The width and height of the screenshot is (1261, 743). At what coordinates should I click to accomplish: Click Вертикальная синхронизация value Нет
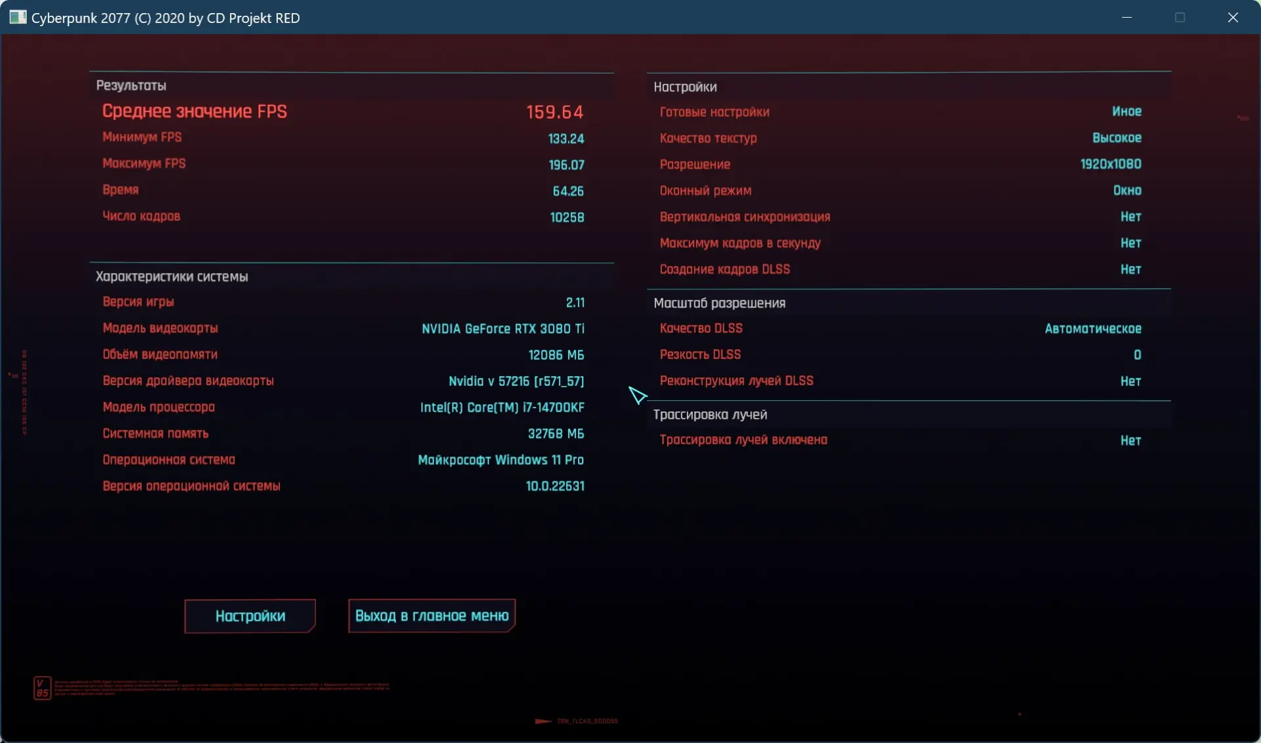click(1131, 217)
